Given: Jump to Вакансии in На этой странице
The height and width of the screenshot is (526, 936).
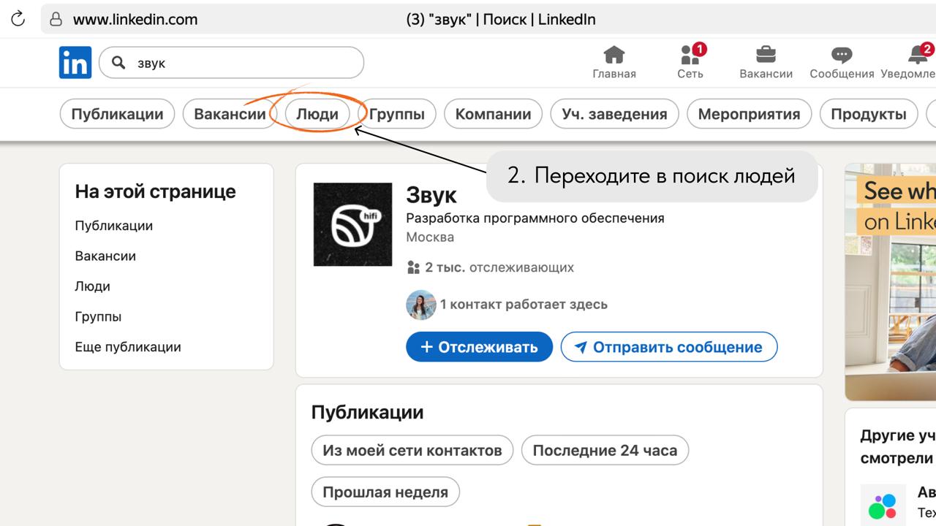Looking at the screenshot, I should coord(105,256).
